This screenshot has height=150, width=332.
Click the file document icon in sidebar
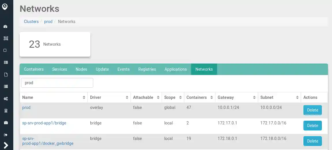(x=6, y=75)
